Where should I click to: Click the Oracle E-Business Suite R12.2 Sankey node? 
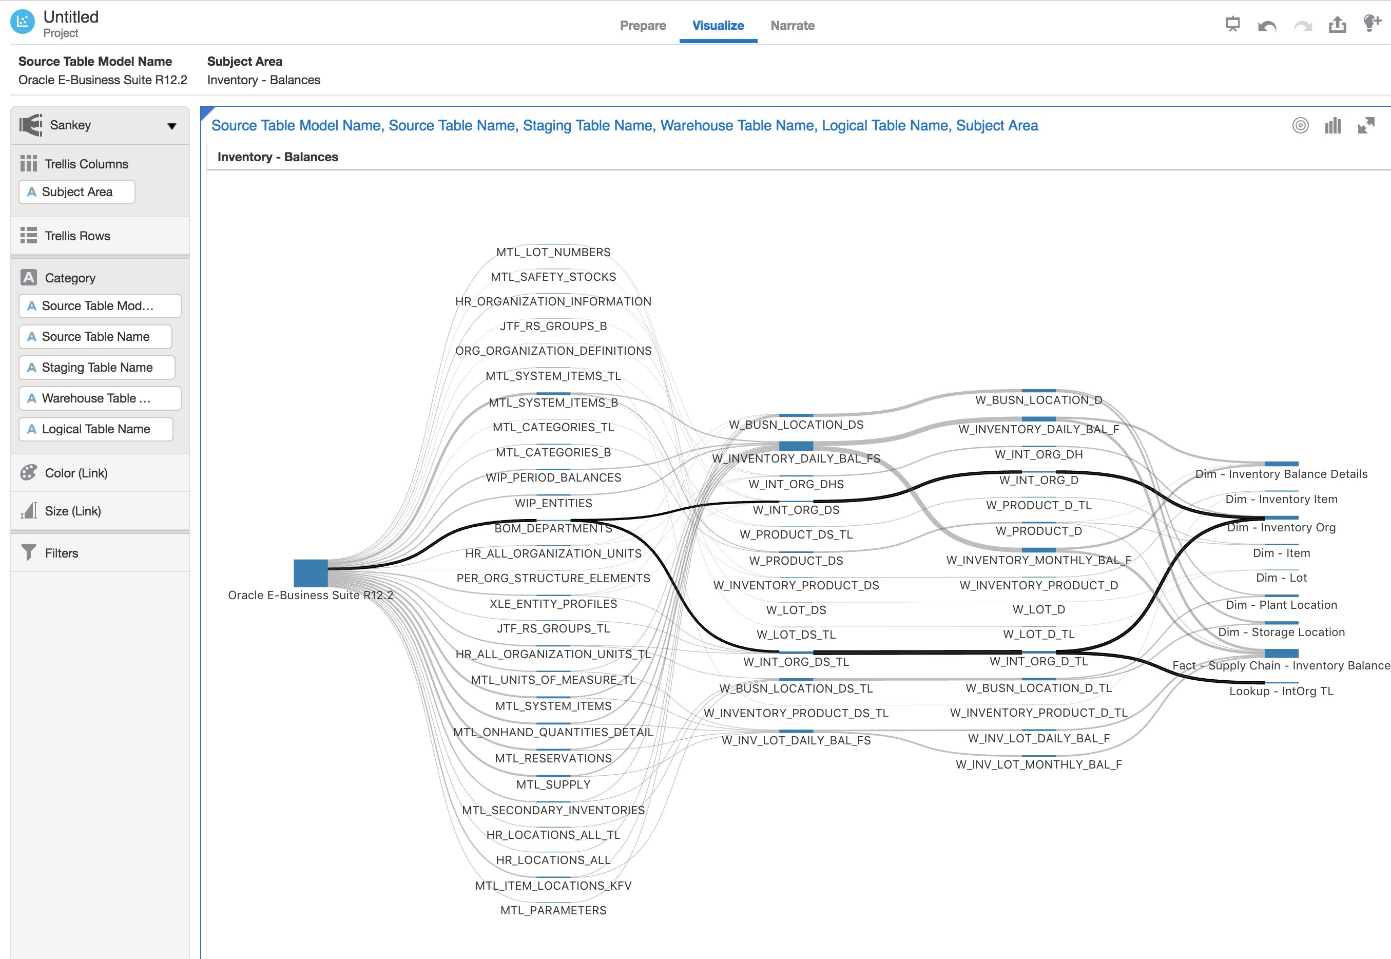(x=311, y=572)
